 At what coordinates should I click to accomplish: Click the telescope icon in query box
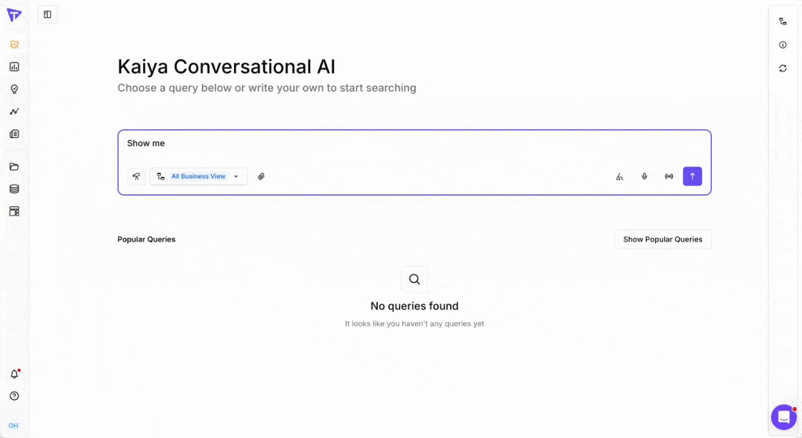click(x=137, y=176)
